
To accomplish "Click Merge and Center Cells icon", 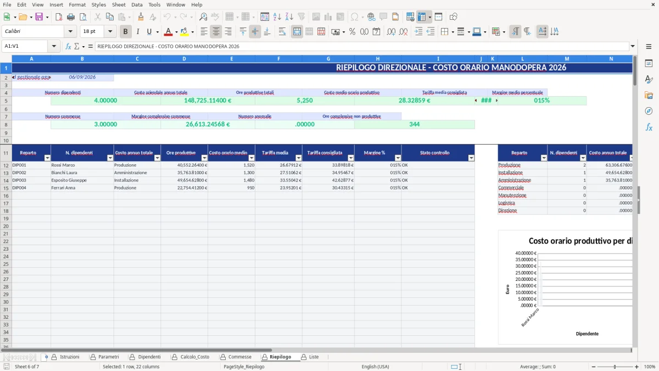I will point(297,32).
